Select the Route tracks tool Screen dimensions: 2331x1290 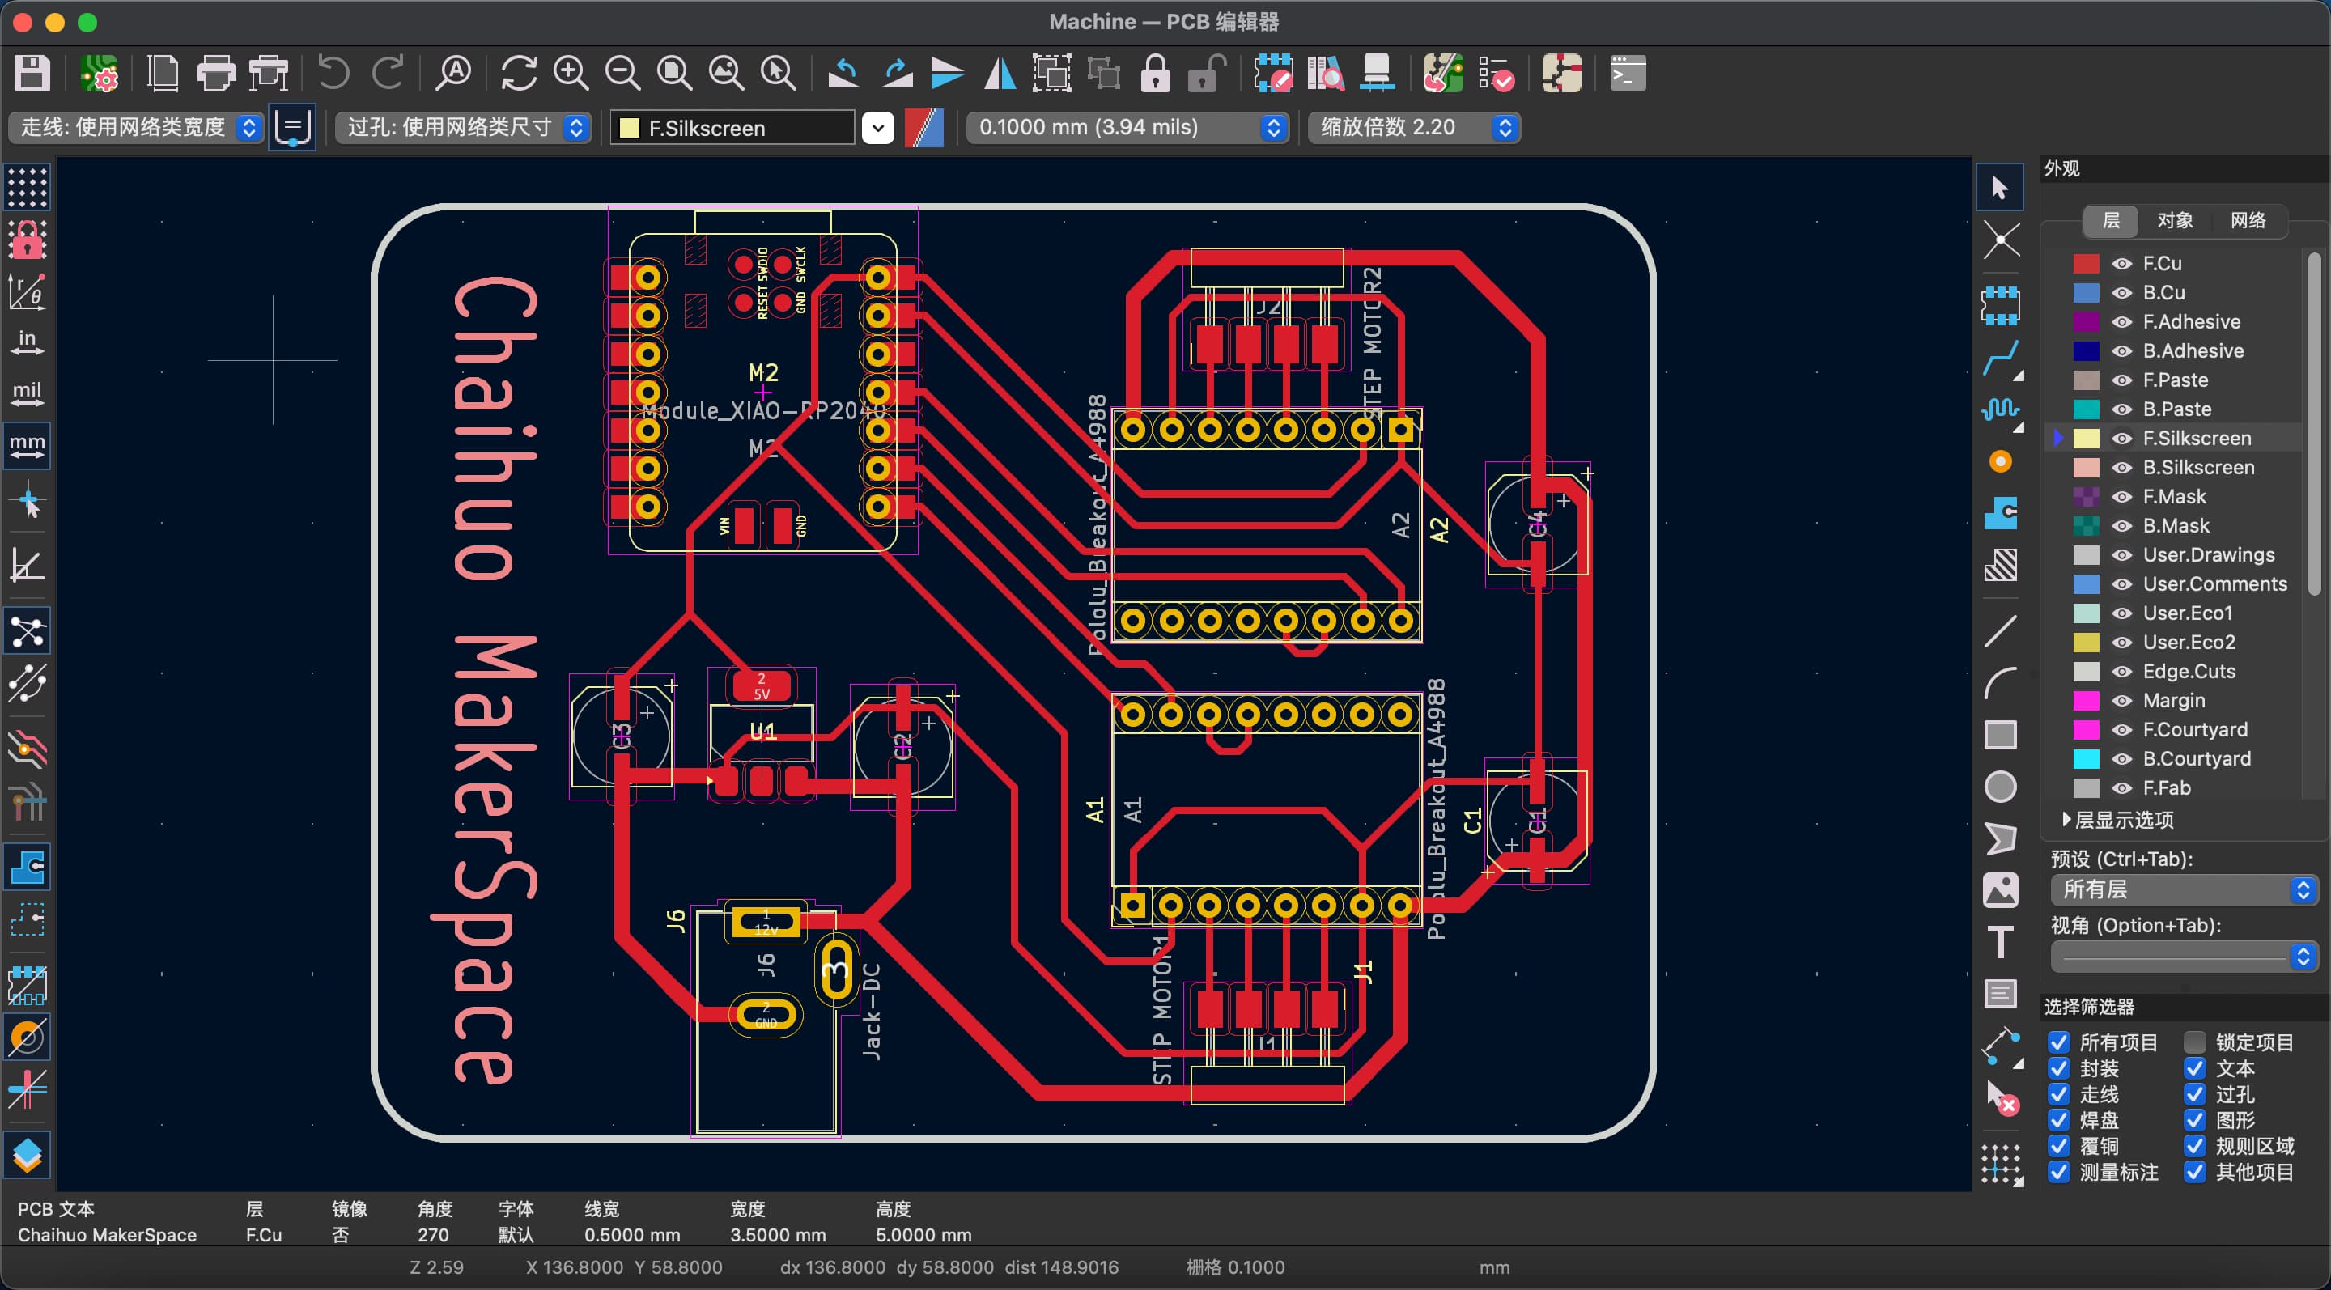point(2000,359)
